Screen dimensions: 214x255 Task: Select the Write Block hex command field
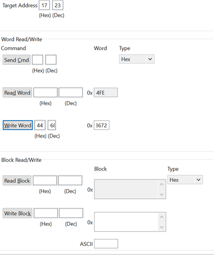46,213
